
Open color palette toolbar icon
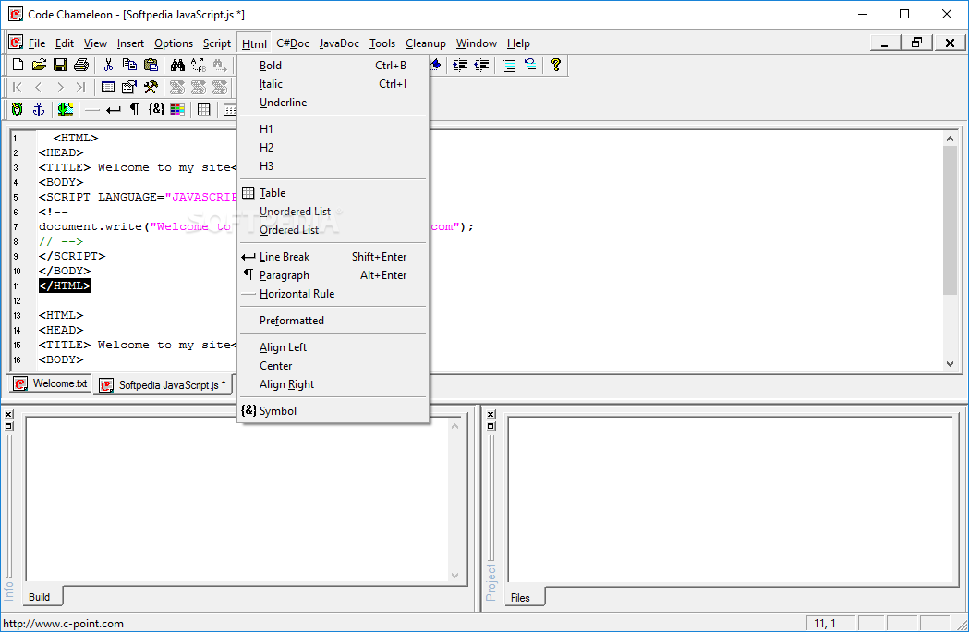(177, 109)
